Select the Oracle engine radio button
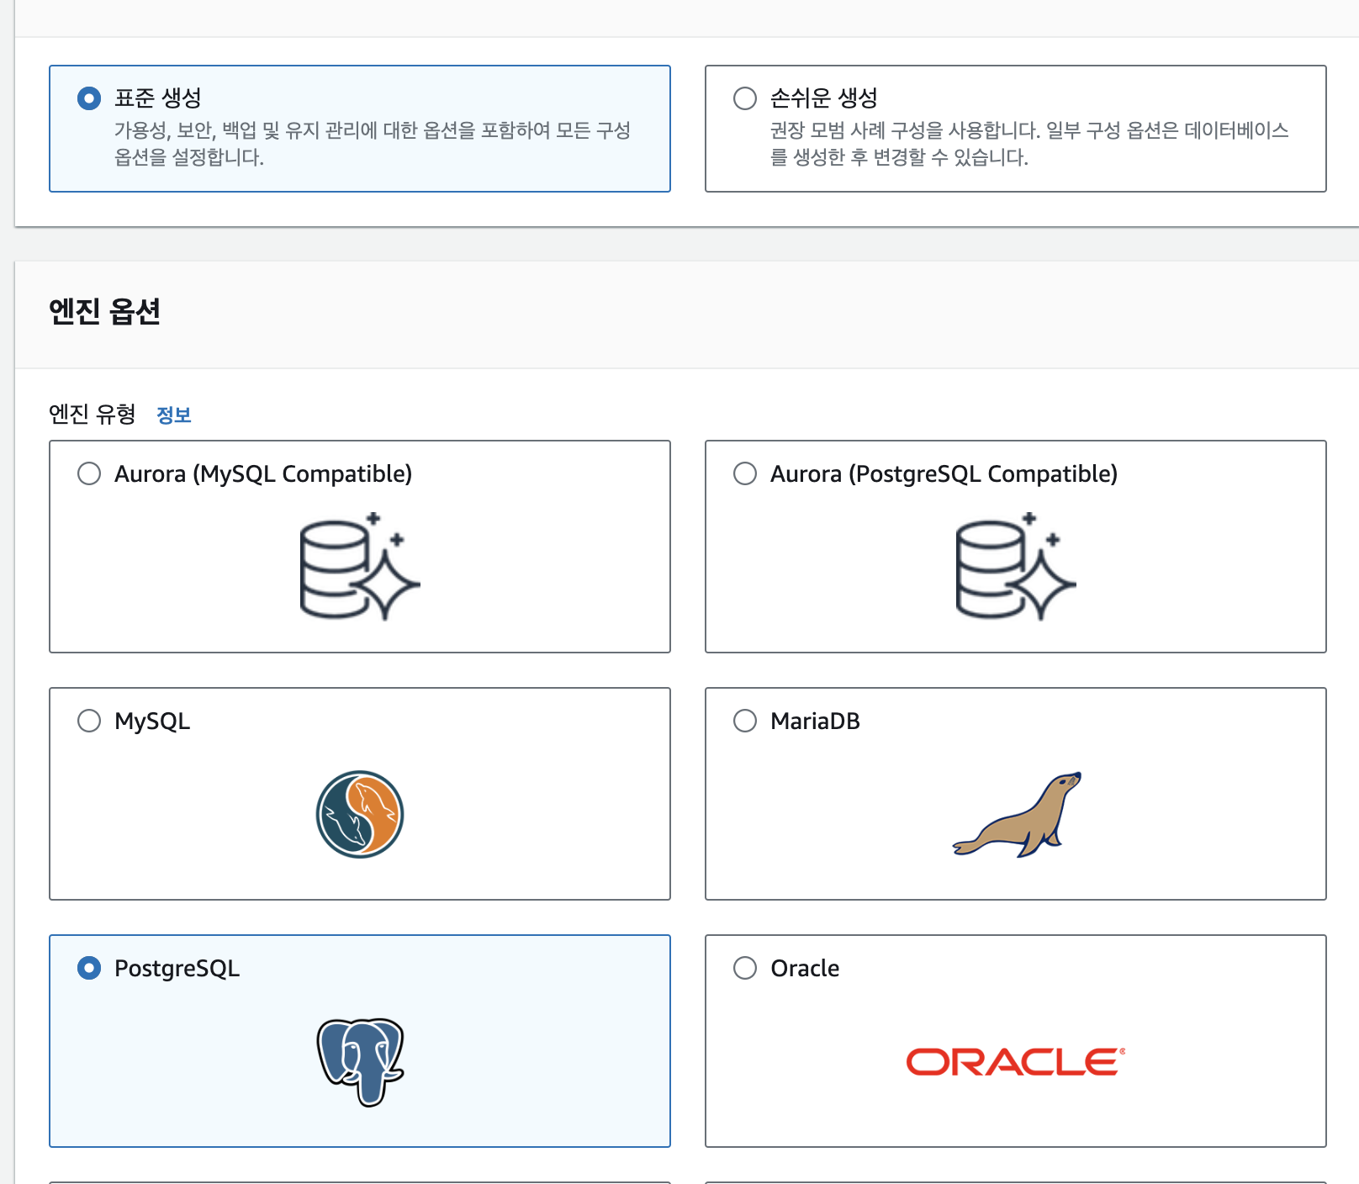1359x1184 pixels. (745, 968)
